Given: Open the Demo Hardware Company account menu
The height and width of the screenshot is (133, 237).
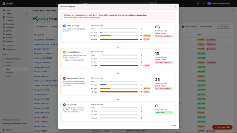Looking at the screenshot, I should 219,4.
